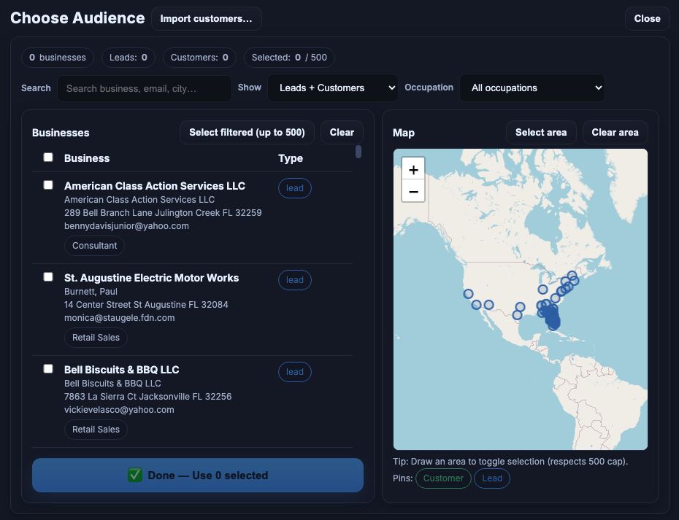The image size is (679, 520).
Task: Click the Lead pin legend badge
Action: [x=492, y=478]
